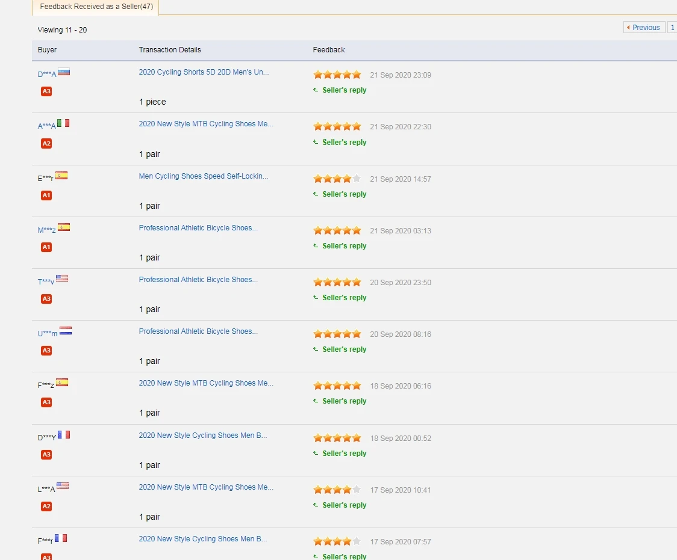Viewport: 677px width, 560px height.
Task: Click the US flag beside buyer L***A
Action: [63, 486]
